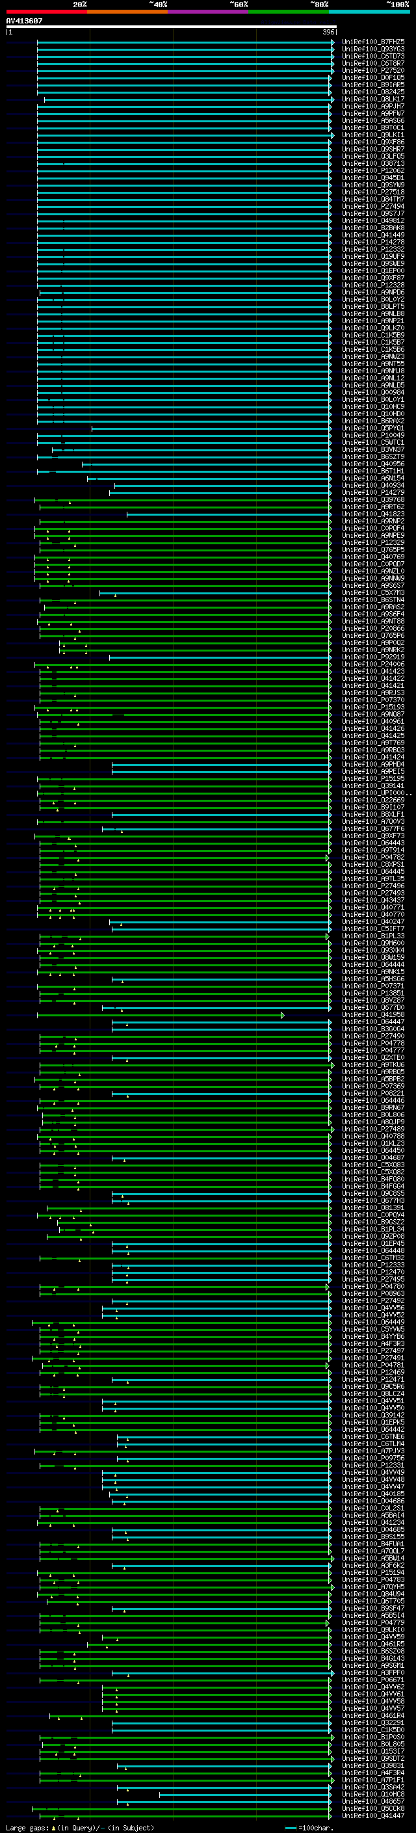
Task: Select the UniRef100_Q84TM7 label
Action: [x=373, y=199]
